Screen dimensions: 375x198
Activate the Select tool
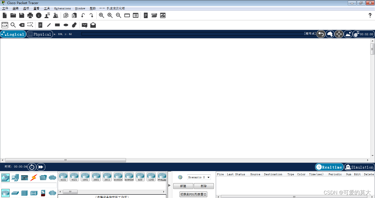5,25
